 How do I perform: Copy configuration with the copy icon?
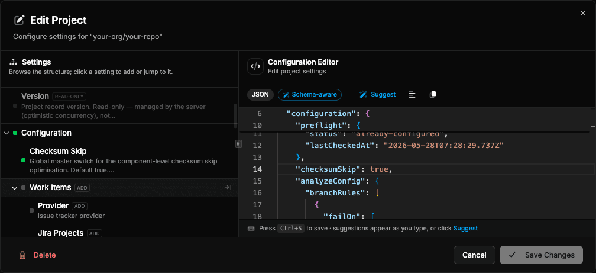pyautogui.click(x=433, y=94)
